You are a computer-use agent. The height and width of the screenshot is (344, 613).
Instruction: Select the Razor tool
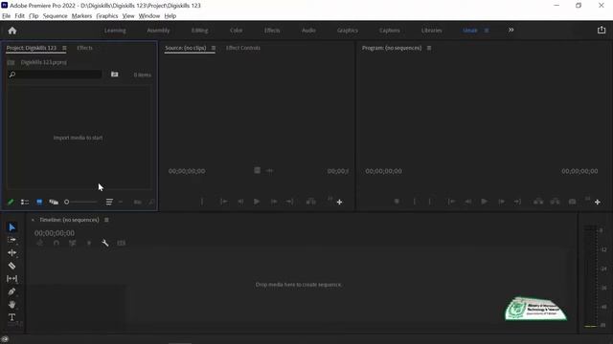tap(12, 266)
